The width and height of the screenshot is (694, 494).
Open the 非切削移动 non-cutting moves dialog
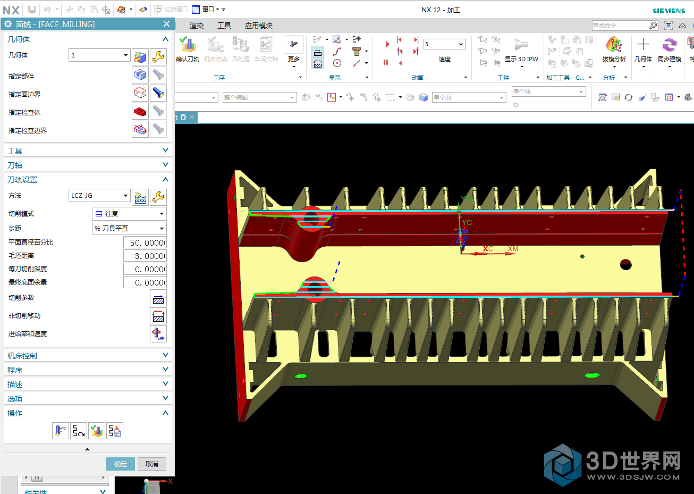pyautogui.click(x=158, y=316)
